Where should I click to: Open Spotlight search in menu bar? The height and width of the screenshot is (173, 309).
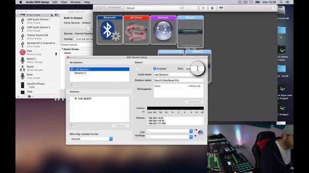click(x=281, y=2)
